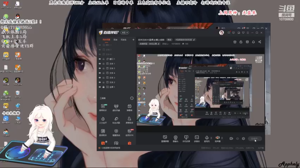Click the CPU usage status text
300x168 pixels.
click(x=240, y=148)
